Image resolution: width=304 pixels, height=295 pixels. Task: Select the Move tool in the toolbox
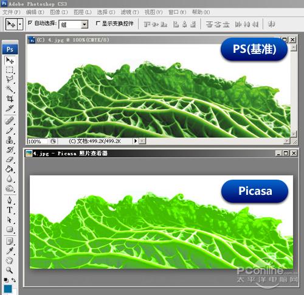(x=9, y=60)
